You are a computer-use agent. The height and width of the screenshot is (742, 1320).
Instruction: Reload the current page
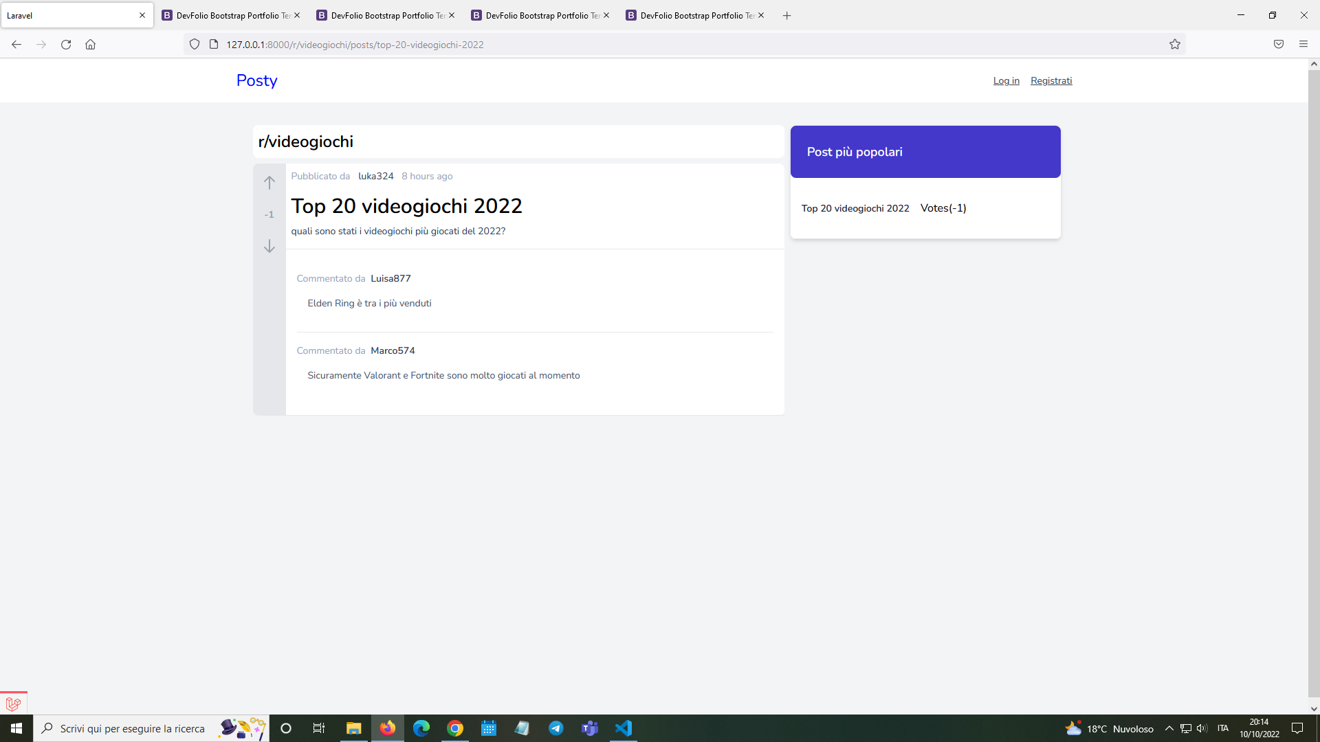[x=66, y=44]
